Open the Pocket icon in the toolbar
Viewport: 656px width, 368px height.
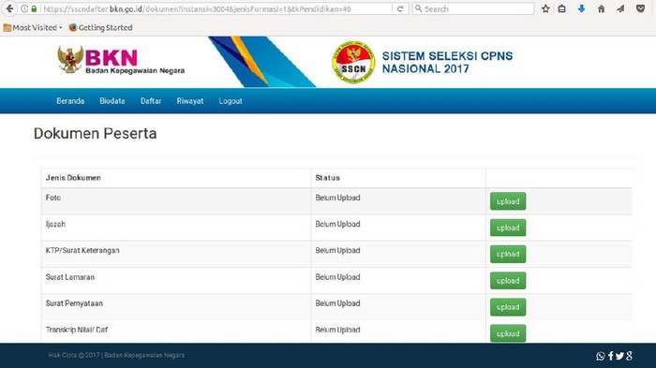point(640,8)
